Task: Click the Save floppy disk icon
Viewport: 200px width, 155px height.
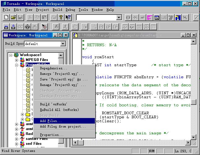Action: pyautogui.click(x=20, y=17)
